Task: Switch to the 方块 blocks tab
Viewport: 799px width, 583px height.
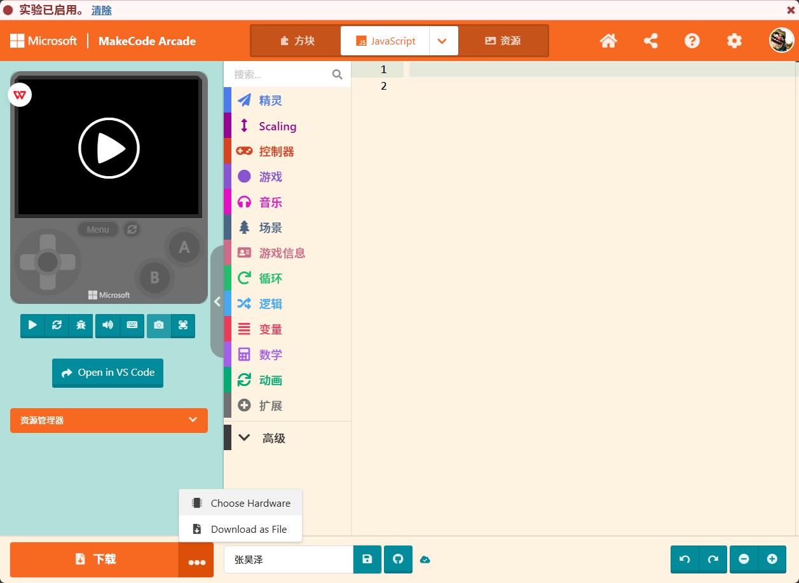Action: tap(297, 41)
